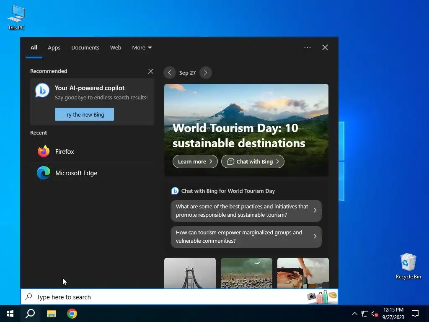Click the magnifier icon inside search box

[x=29, y=297]
